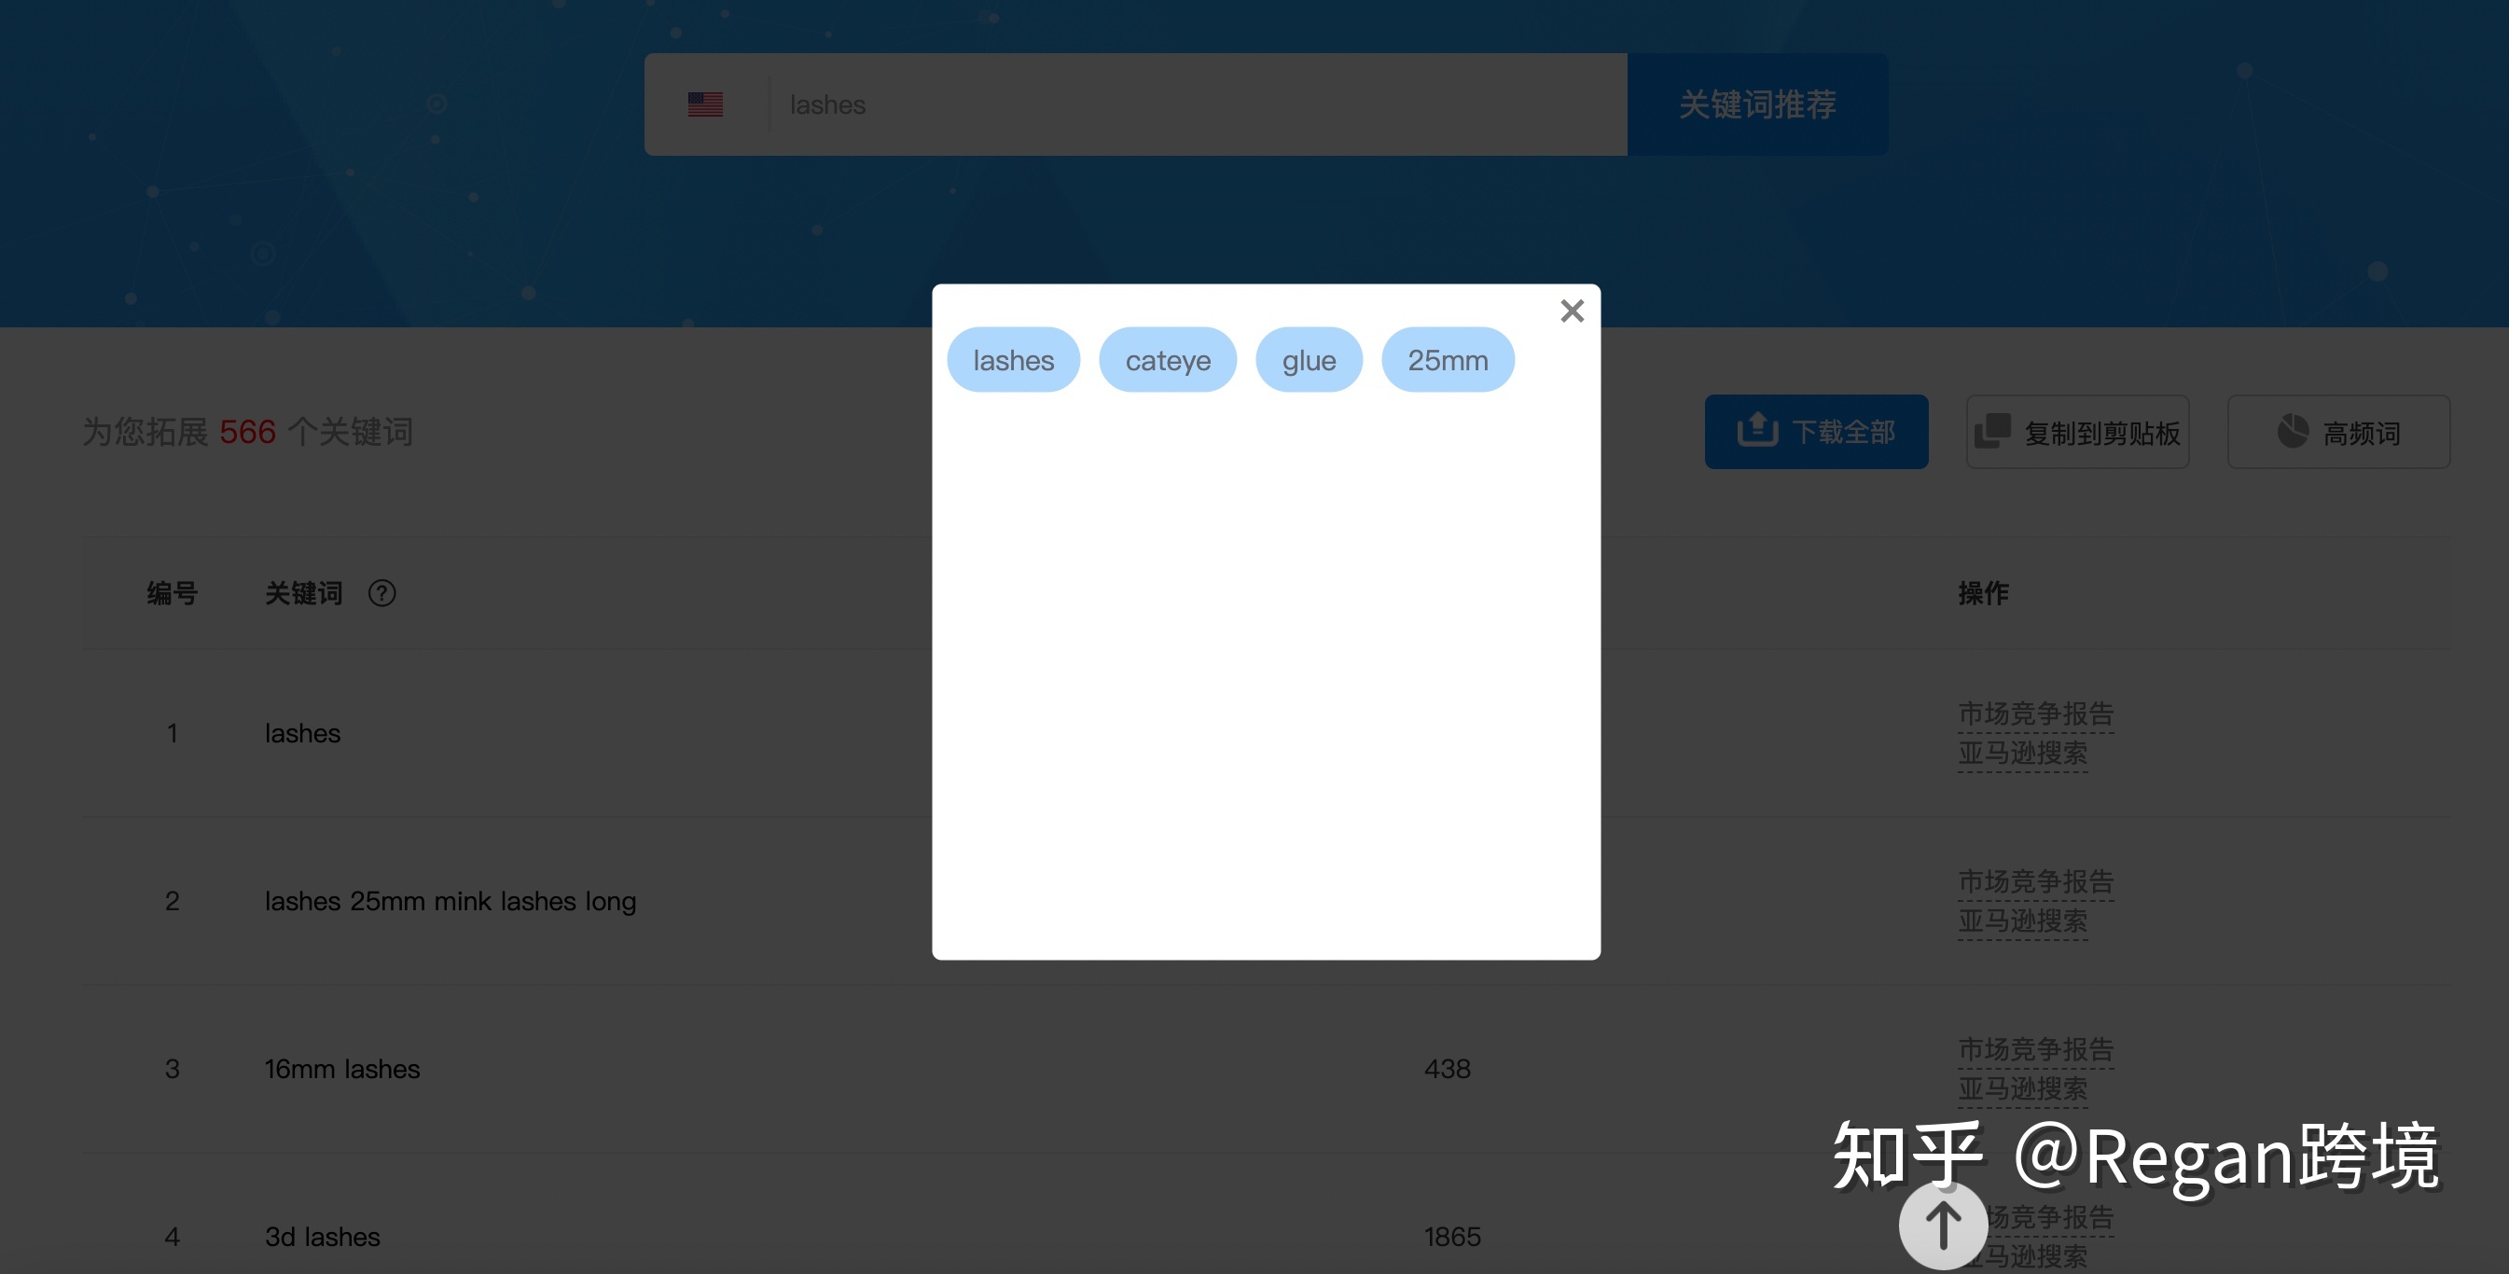Close the high-frequency words popup
Viewport: 2509px width, 1274px height.
tap(1571, 311)
